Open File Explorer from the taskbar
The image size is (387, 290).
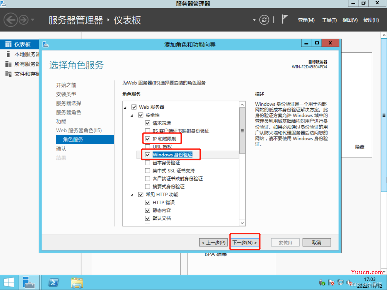coord(77,282)
